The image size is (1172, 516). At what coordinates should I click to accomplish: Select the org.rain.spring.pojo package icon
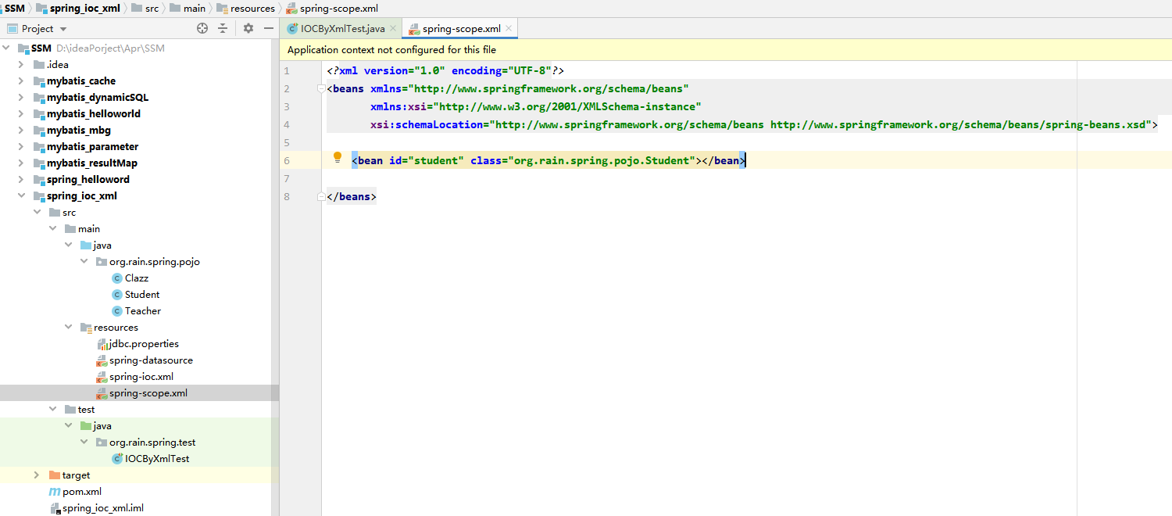pos(102,262)
